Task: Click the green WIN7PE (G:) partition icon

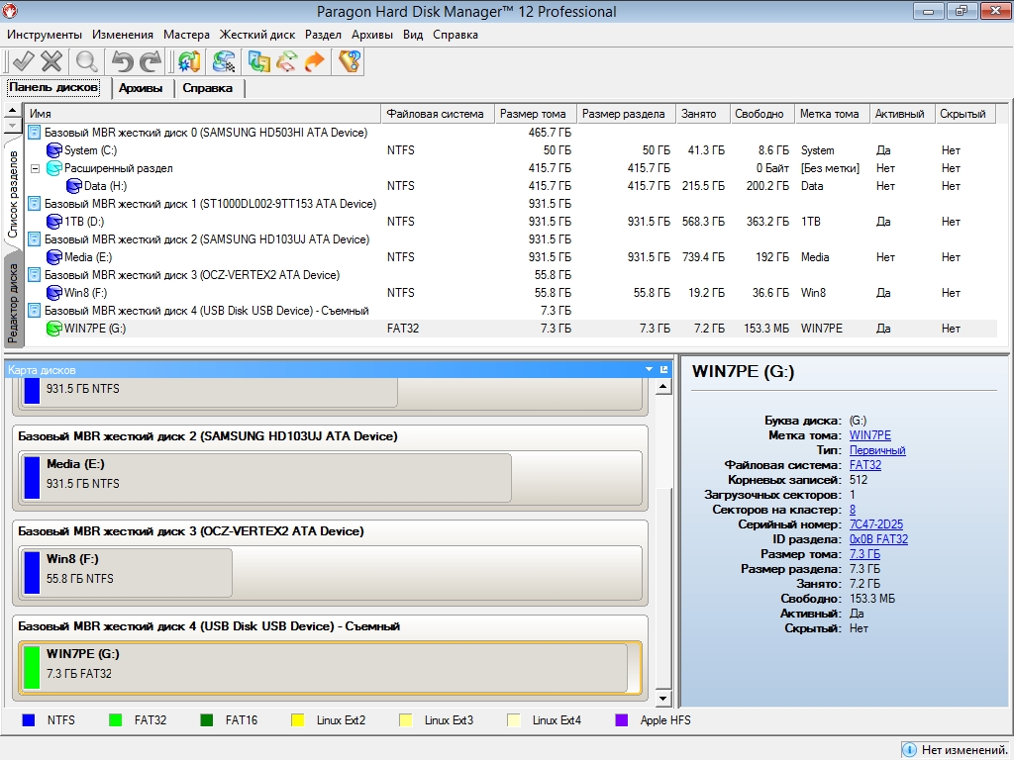Action: click(x=54, y=329)
